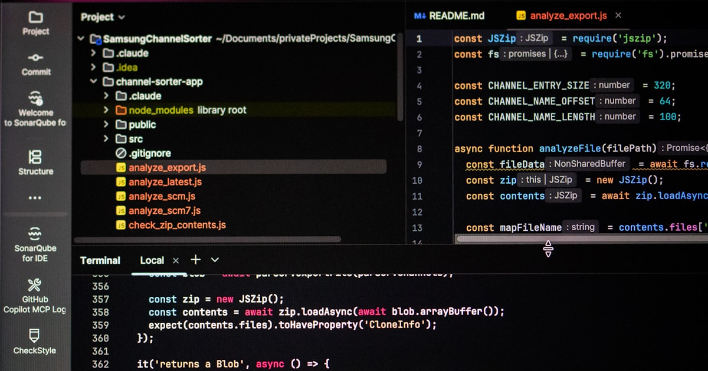The height and width of the screenshot is (371, 708).
Task: Click CHANNEL_NAME_OFFSET on line 5
Action: tap(542, 101)
